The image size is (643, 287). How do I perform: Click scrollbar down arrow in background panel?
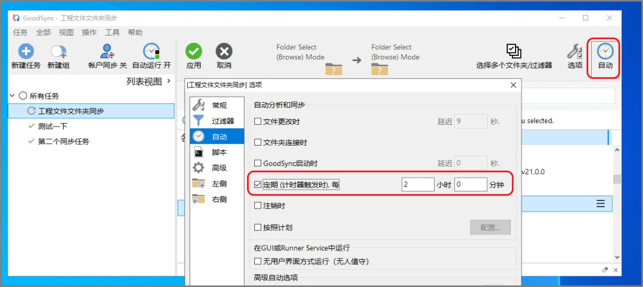(x=616, y=257)
